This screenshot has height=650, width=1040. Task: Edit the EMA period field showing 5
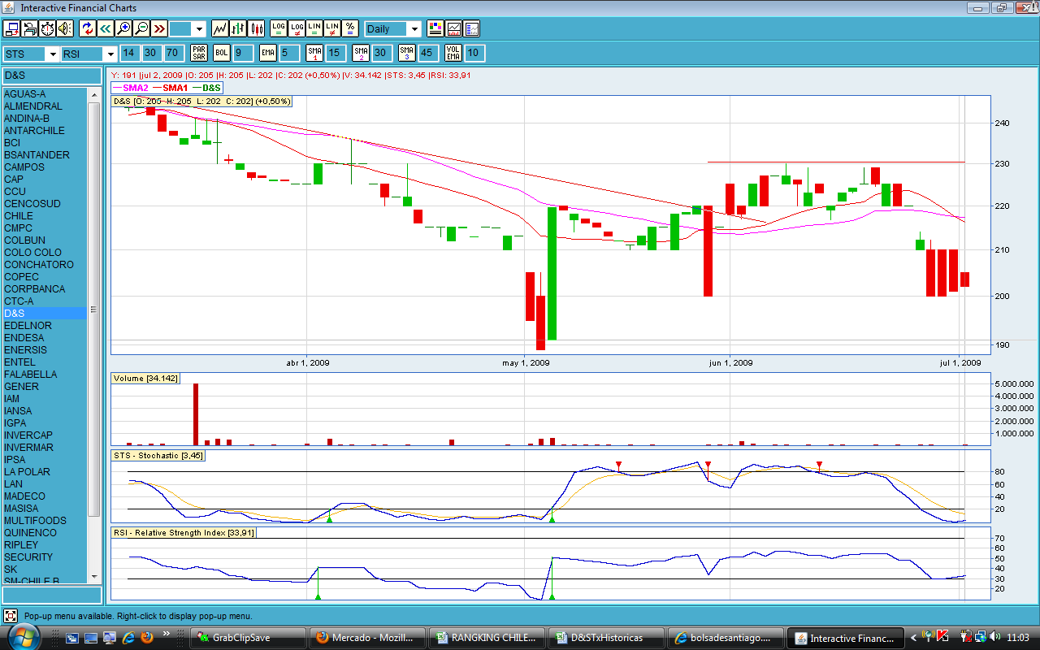(x=288, y=54)
